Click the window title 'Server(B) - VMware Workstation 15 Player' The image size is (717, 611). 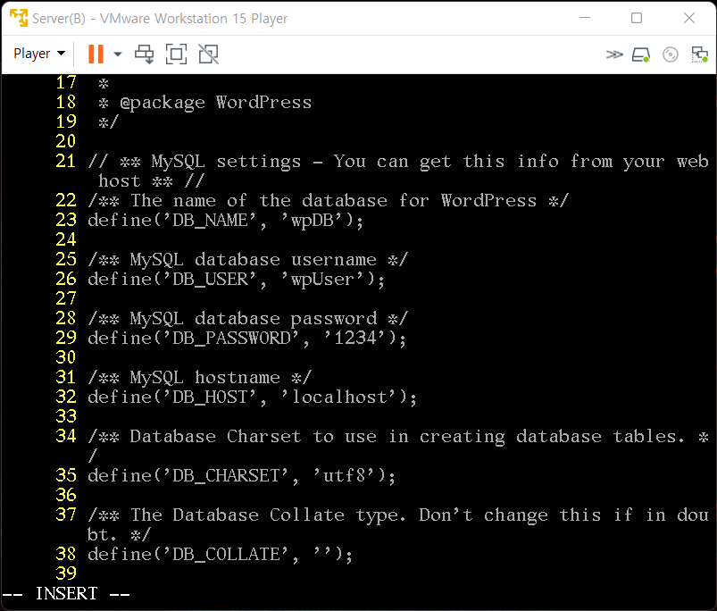[160, 18]
